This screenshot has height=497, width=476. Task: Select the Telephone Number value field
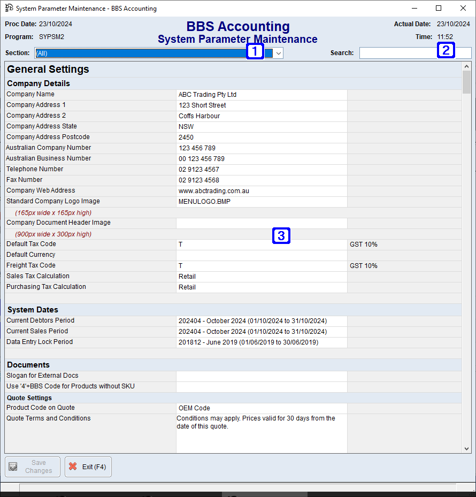261,170
